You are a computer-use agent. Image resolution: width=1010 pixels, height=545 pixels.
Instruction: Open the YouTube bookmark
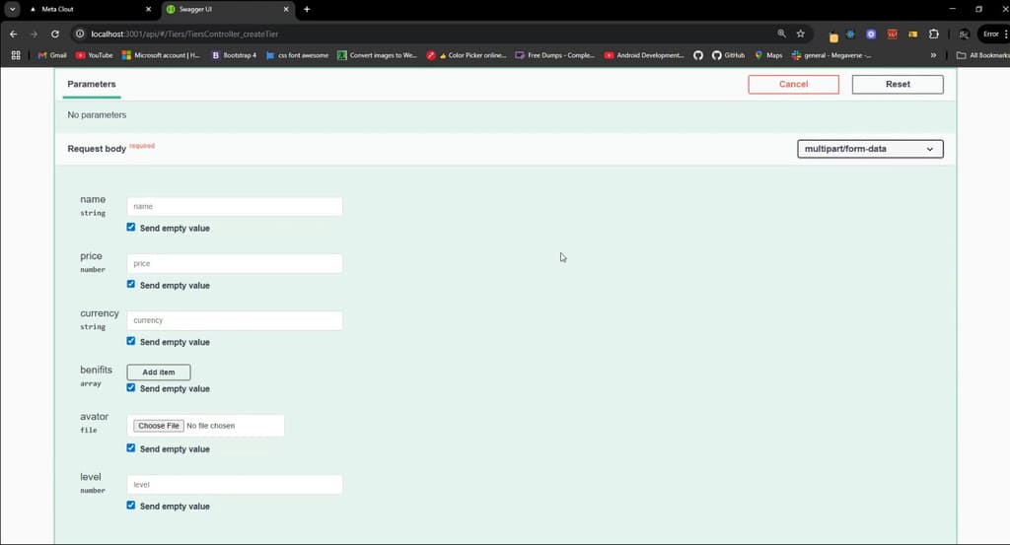tap(95, 55)
